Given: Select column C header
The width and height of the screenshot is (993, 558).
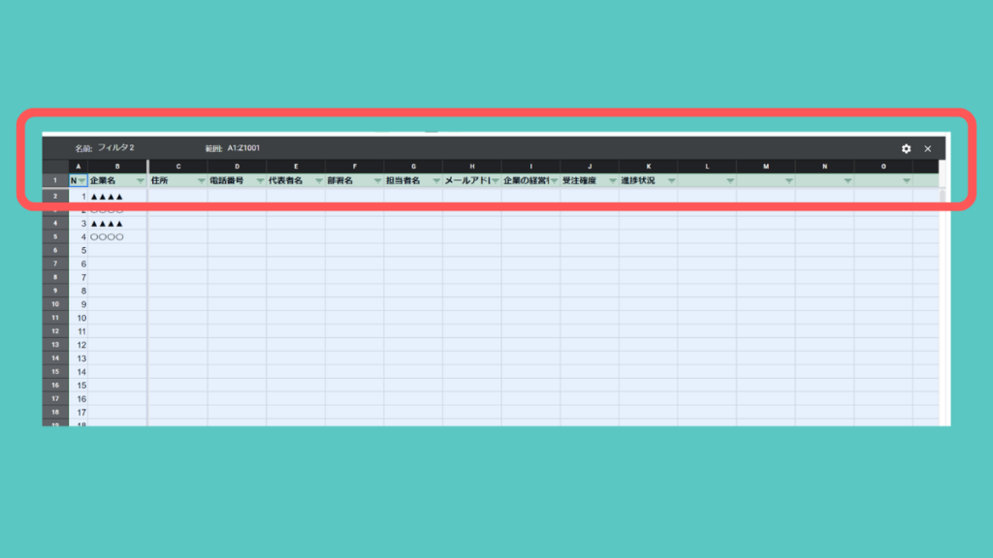Looking at the screenshot, I should pos(178,167).
